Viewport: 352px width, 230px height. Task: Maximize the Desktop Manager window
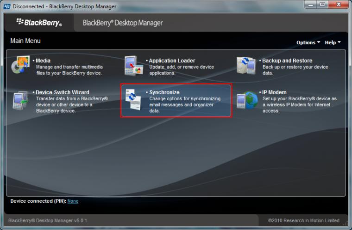[322, 5]
